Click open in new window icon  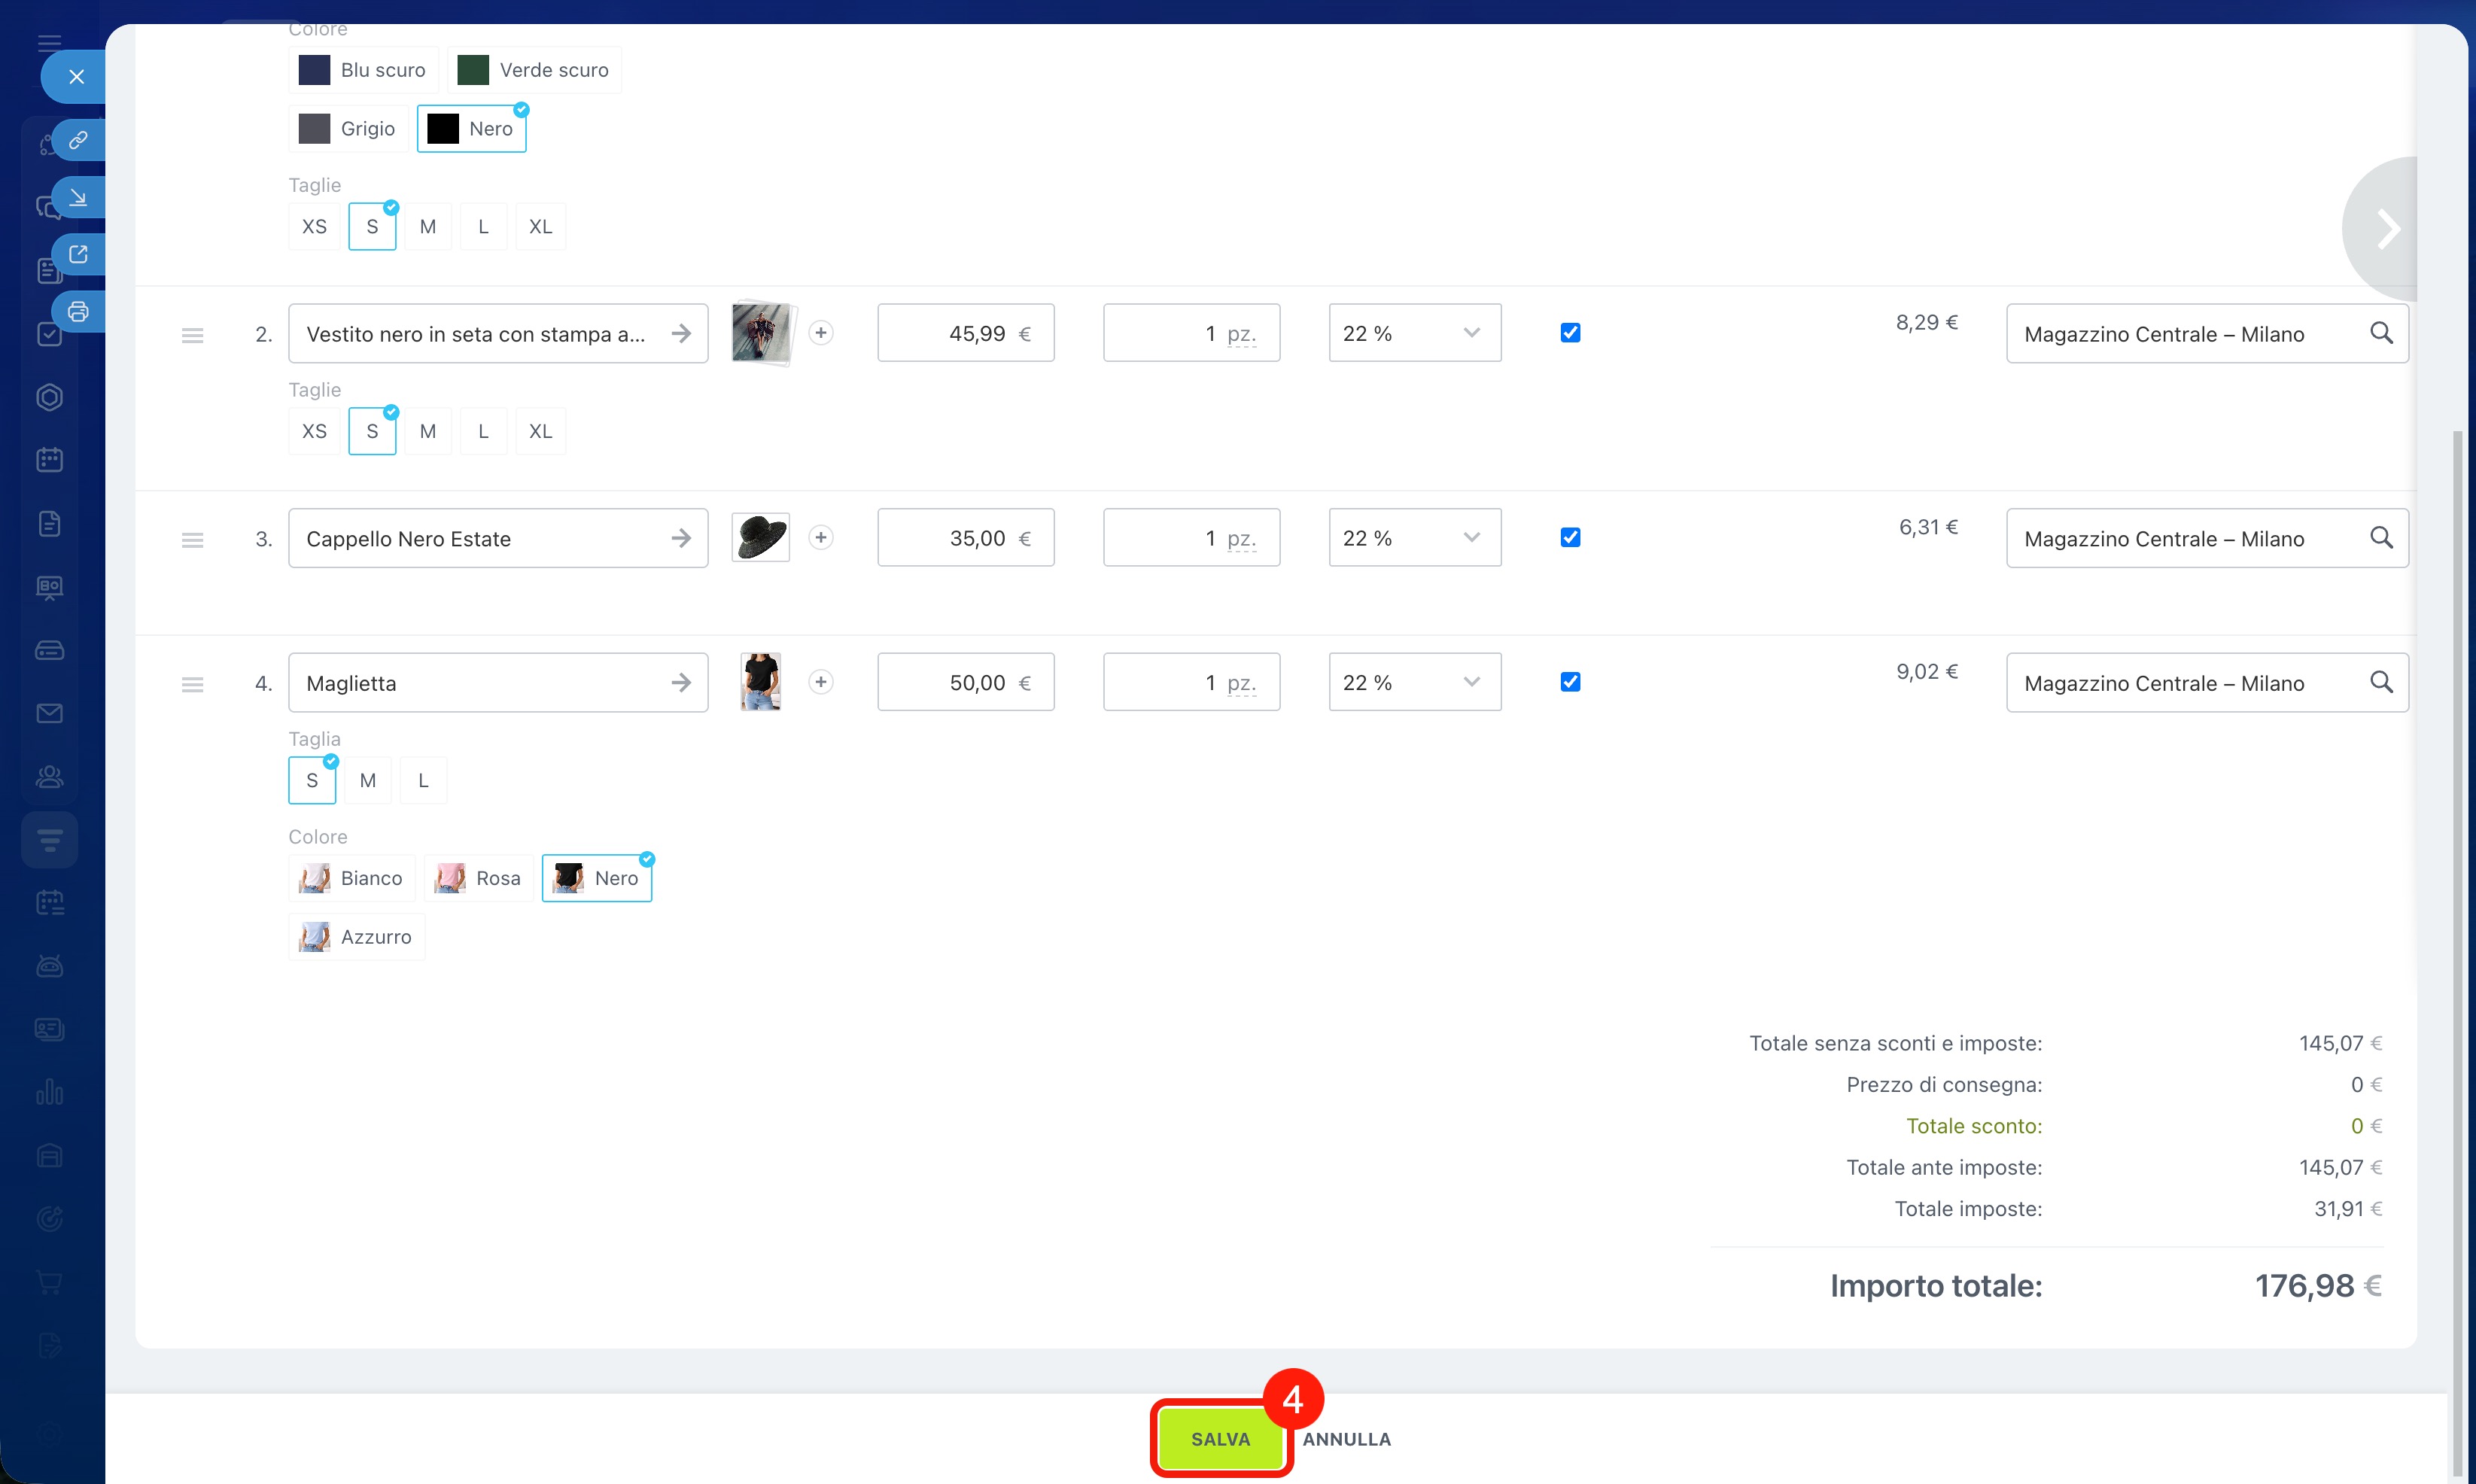pos(78,254)
